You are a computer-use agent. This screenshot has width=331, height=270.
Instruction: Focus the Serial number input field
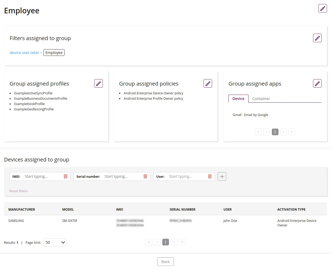point(123,176)
